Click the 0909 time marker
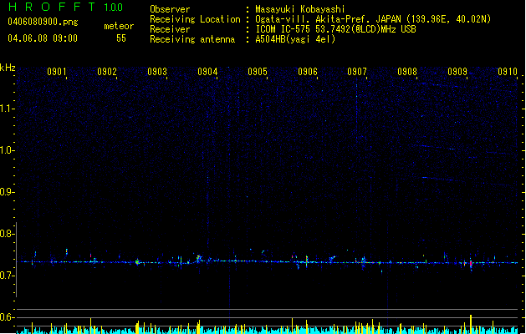The image size is (526, 334). [457, 72]
